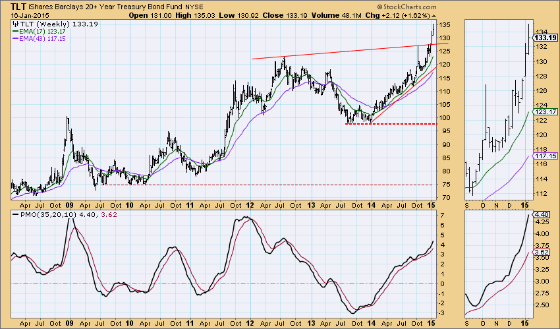Screen dimensions: 560x329
Task: Click the 134 label on zoom panel axis
Action: 542,32
